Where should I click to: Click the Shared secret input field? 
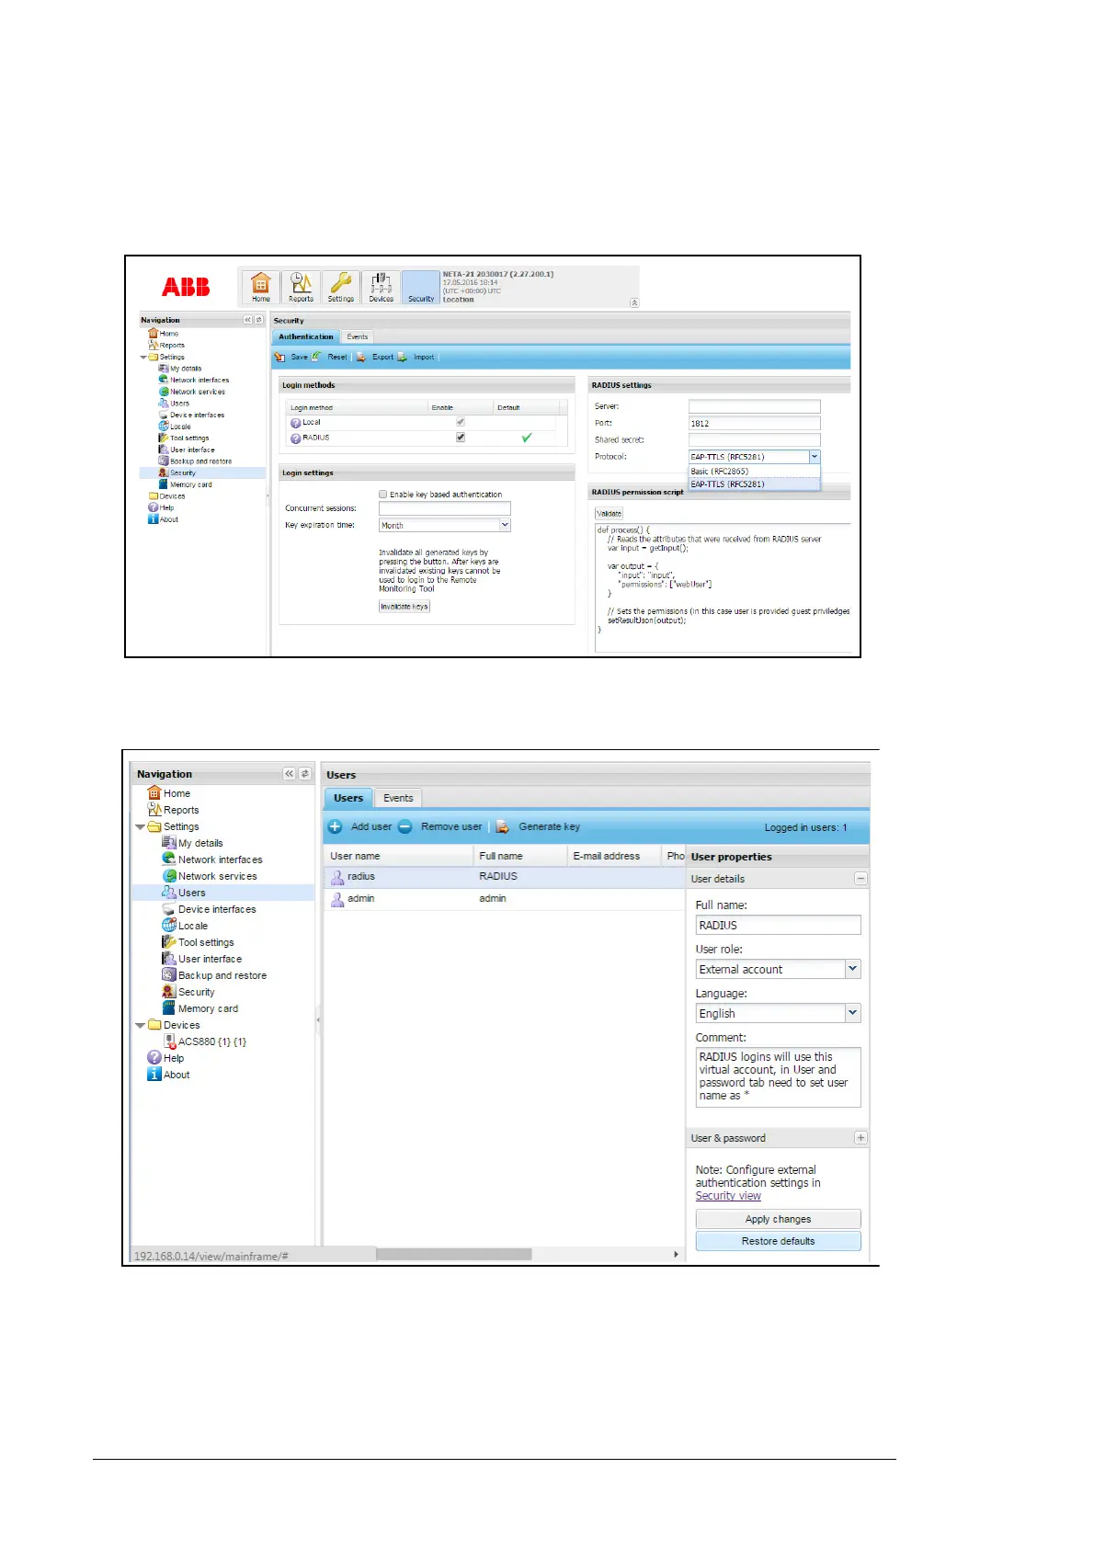(754, 439)
